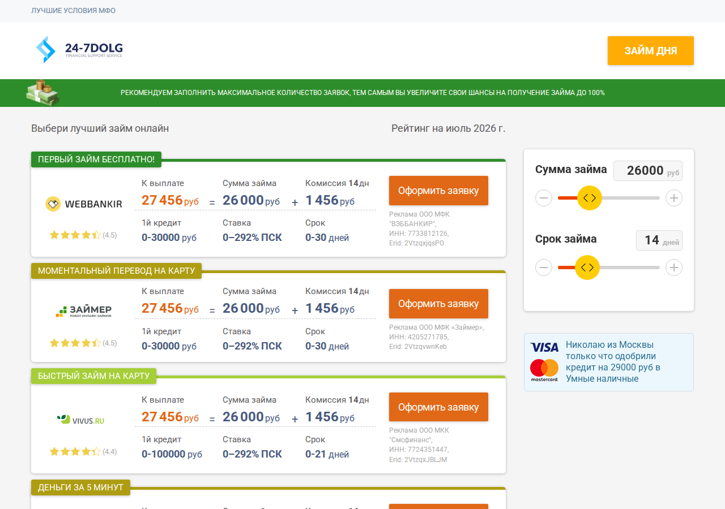
Task: Click the Mastercard icon
Action: [544, 370]
